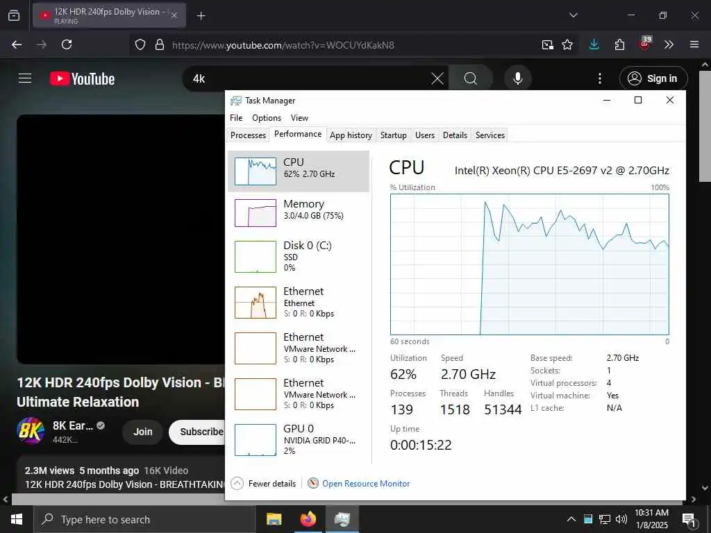This screenshot has height=533, width=711.
Task: Search with your voice microphone button
Action: 518,79
